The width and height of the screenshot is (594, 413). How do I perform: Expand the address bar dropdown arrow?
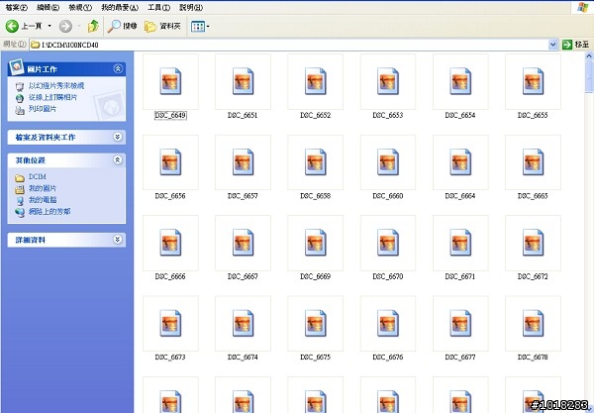552,45
